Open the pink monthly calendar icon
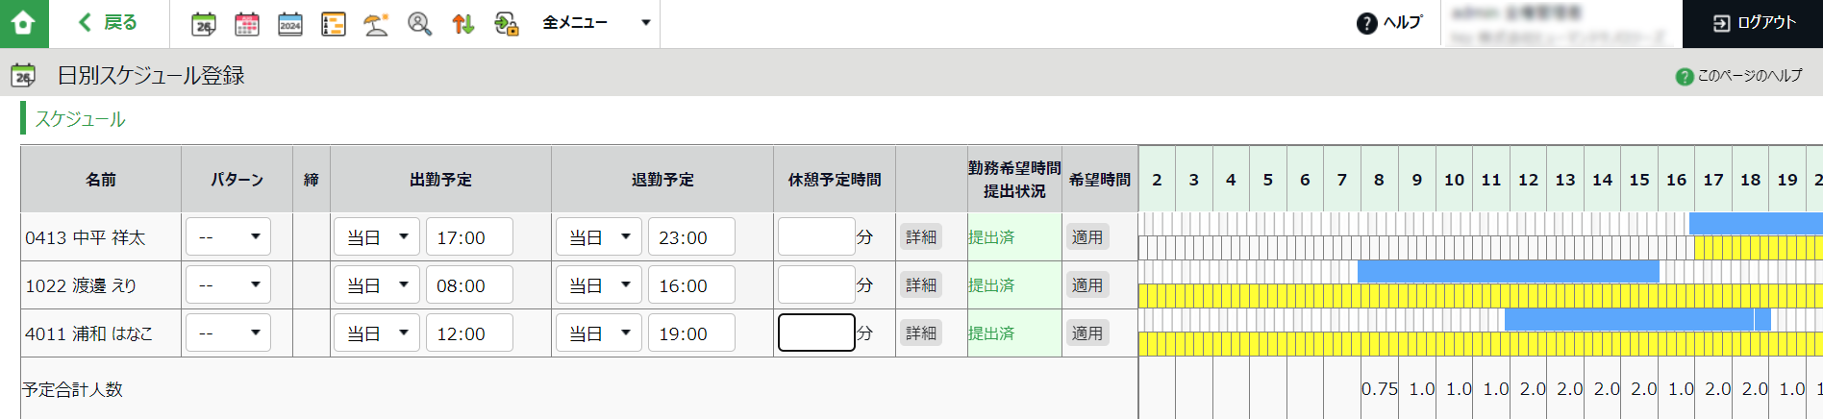The image size is (1823, 419). [x=247, y=24]
